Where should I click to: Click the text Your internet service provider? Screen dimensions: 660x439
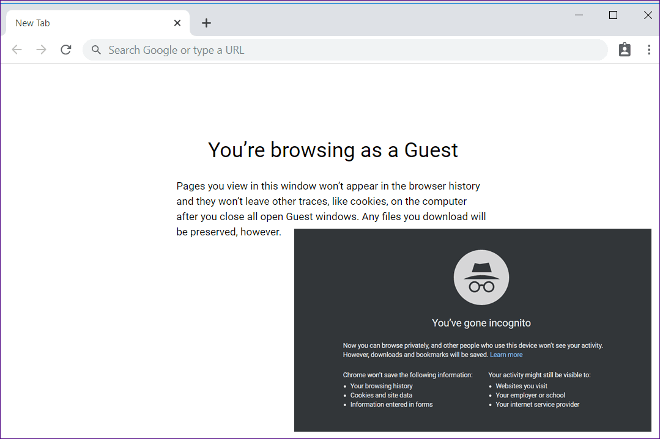pos(538,405)
